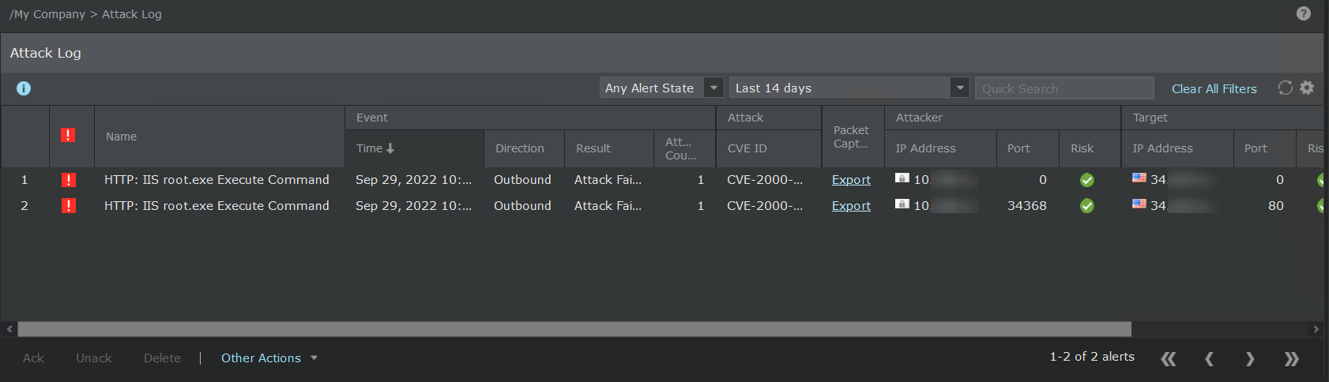Click the horizontal scrollbar thumb
Screen dimensions: 1329x382
click(574, 329)
